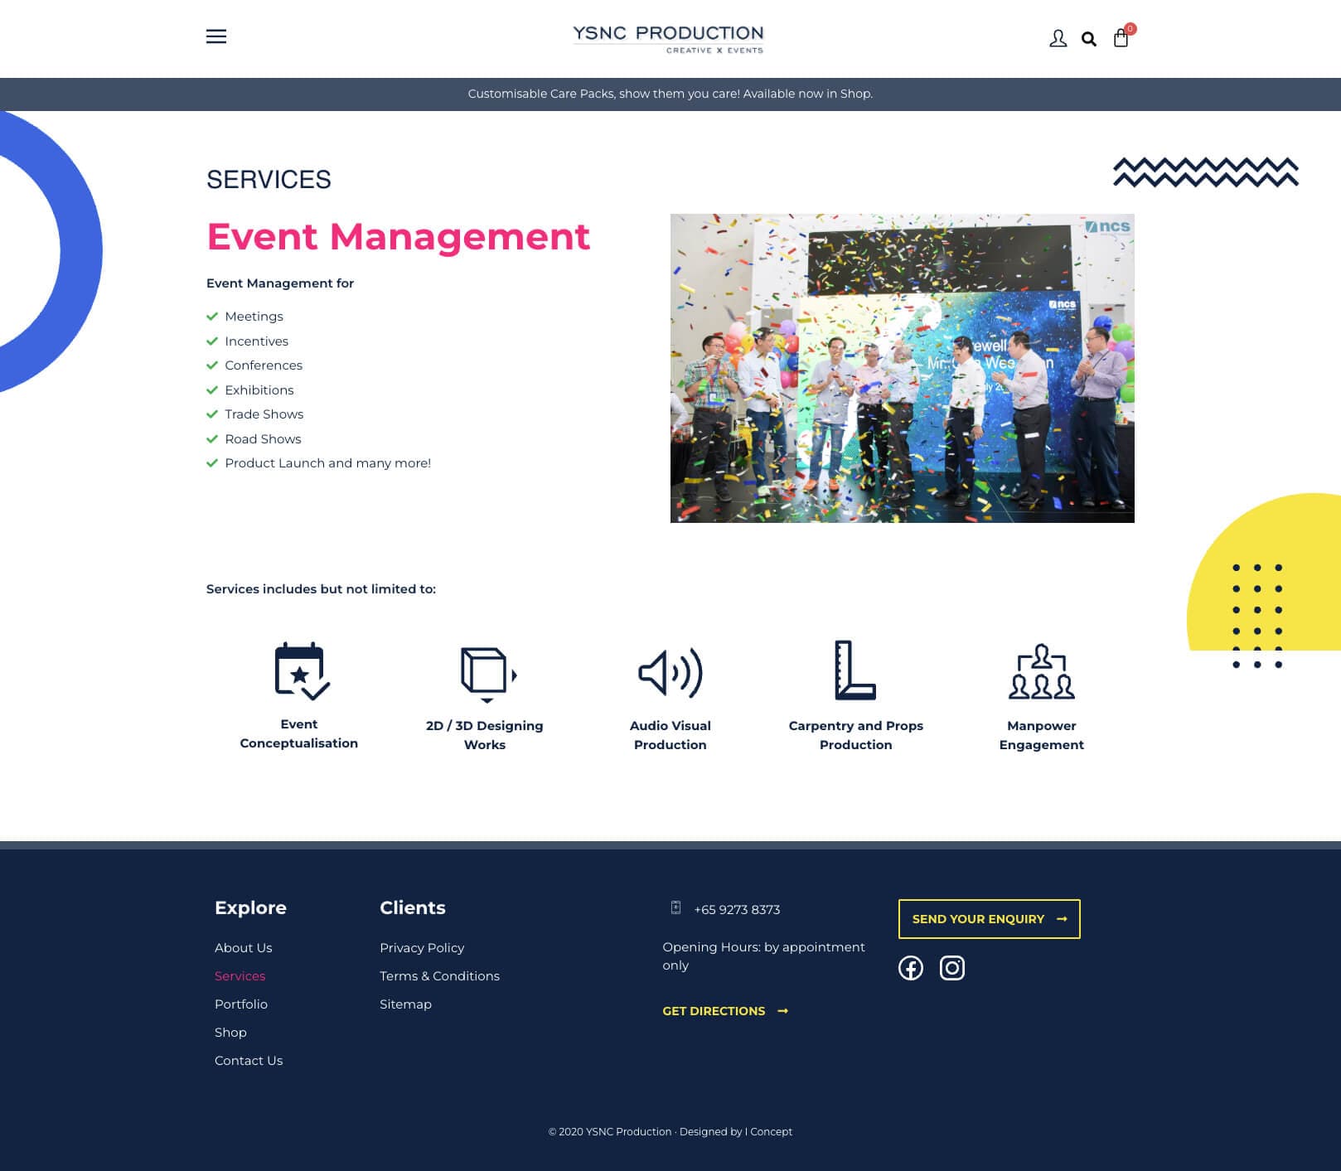This screenshot has height=1171, width=1341.
Task: Open the hamburger menu
Action: [x=216, y=36]
